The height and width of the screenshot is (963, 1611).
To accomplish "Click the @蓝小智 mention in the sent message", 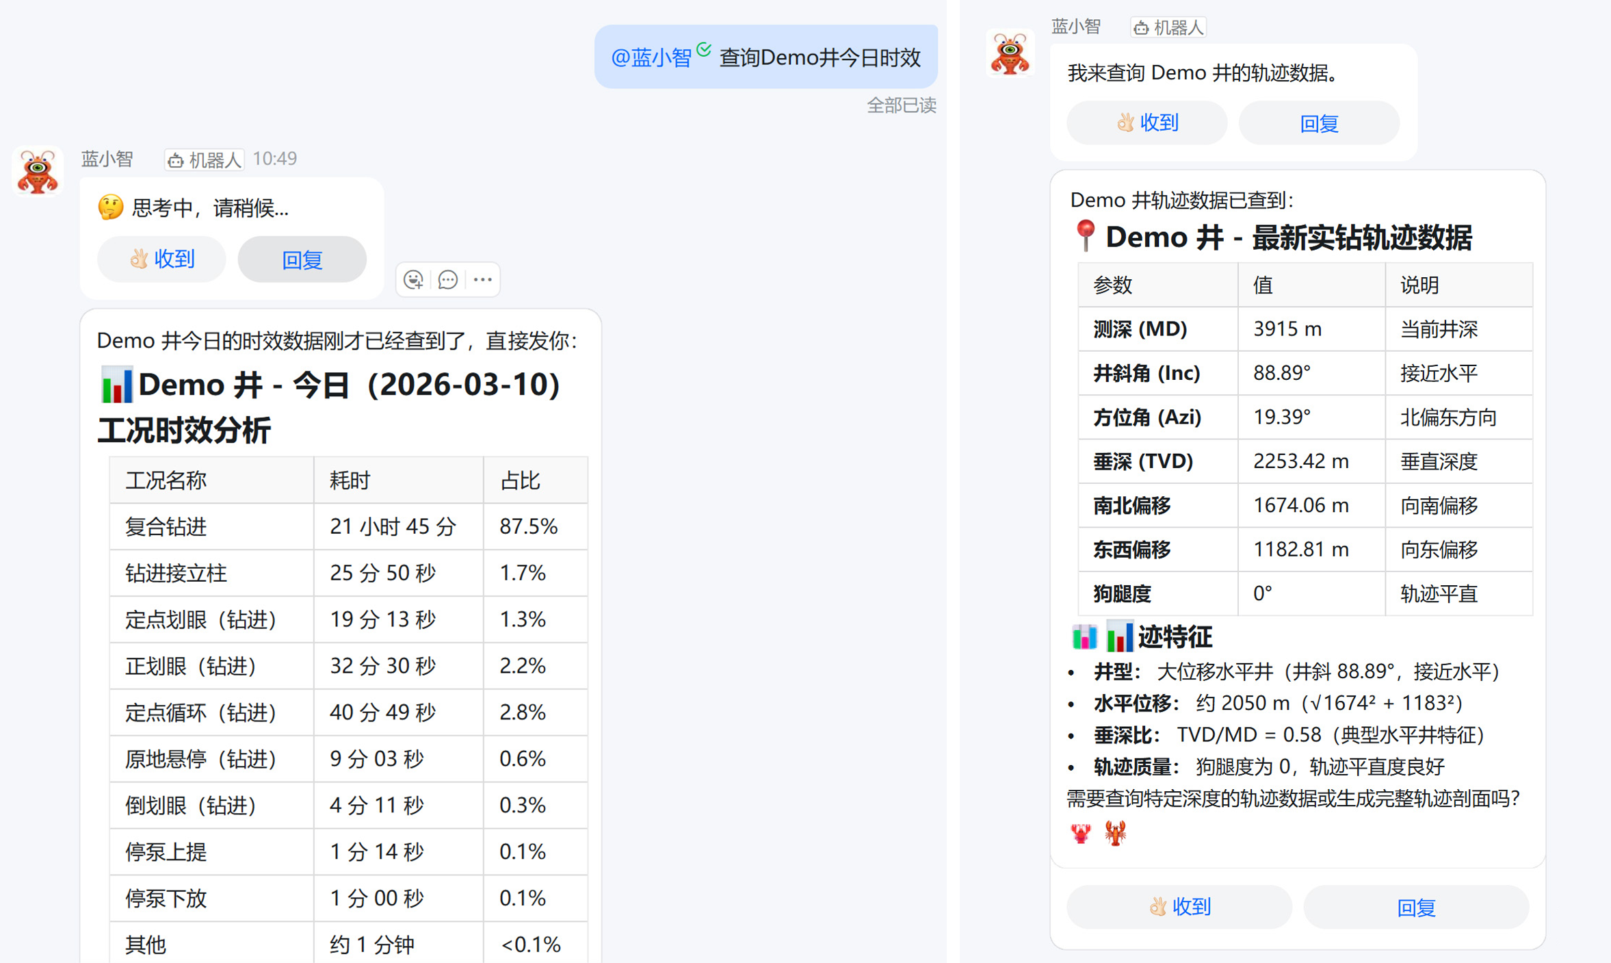I will [651, 57].
